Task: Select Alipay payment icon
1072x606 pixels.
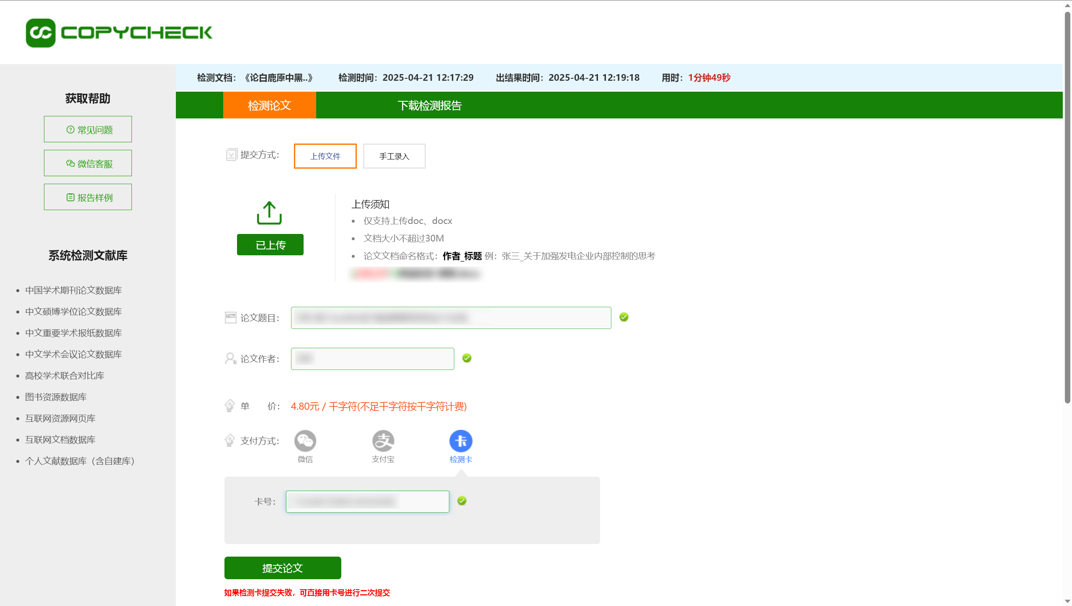Action: coord(383,441)
